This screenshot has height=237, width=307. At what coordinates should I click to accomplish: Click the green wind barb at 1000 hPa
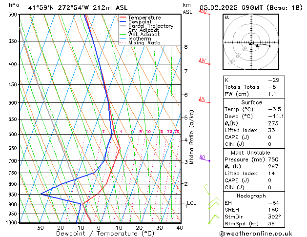coord(213,219)
